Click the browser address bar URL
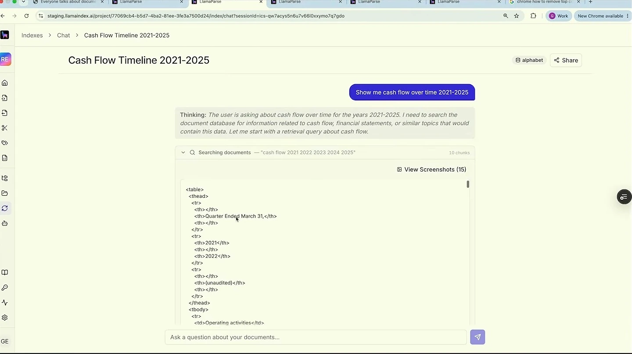The image size is (632, 354). [196, 16]
